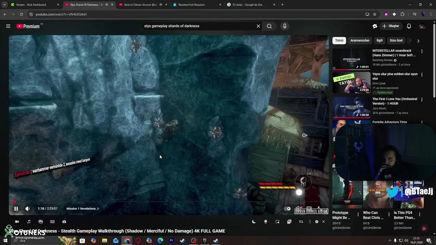Click the image filter enhancer icon
The image size is (436, 245).
point(41,222)
